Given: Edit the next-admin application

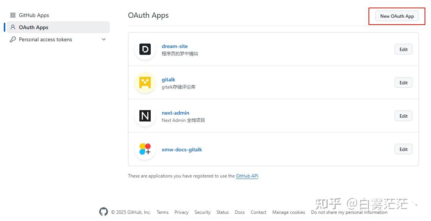Looking at the screenshot, I should (x=403, y=116).
